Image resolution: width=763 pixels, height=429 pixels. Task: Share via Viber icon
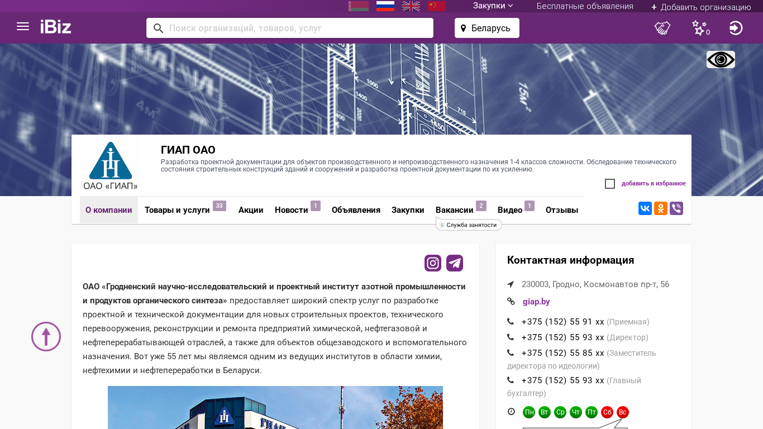[x=676, y=208]
